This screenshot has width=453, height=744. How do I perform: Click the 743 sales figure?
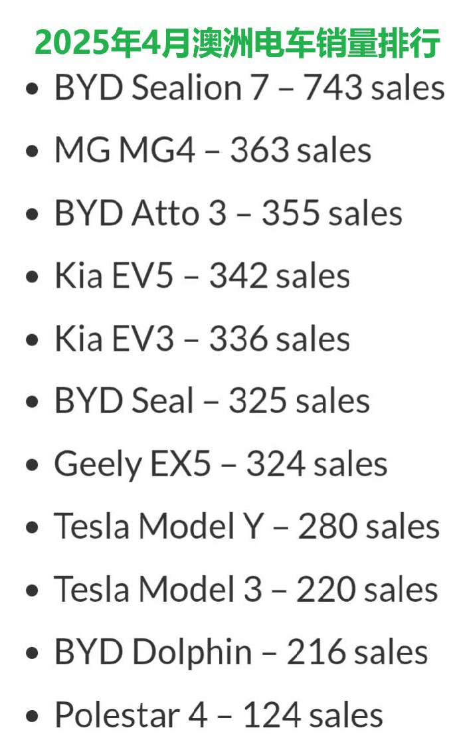[374, 88]
